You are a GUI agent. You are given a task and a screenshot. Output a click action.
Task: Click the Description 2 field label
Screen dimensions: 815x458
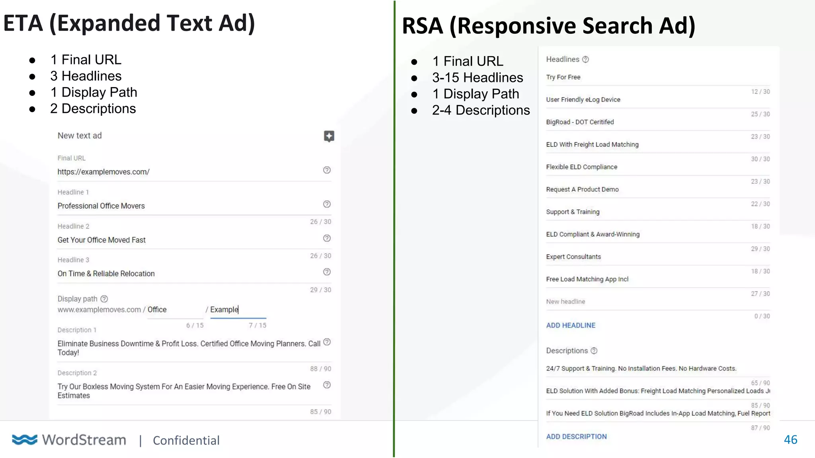click(x=77, y=373)
